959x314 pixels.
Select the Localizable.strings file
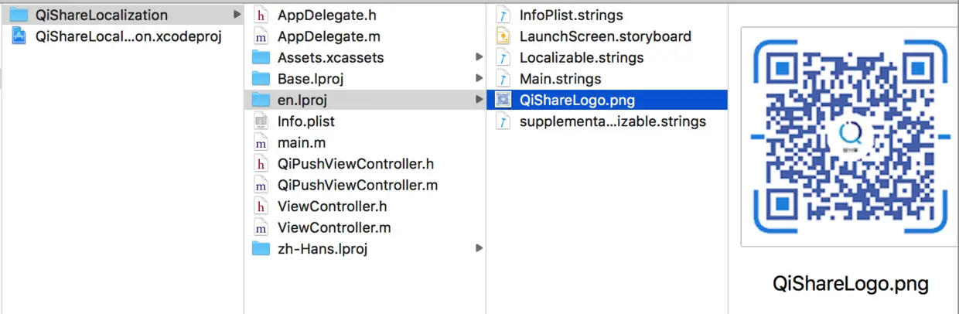[582, 58]
